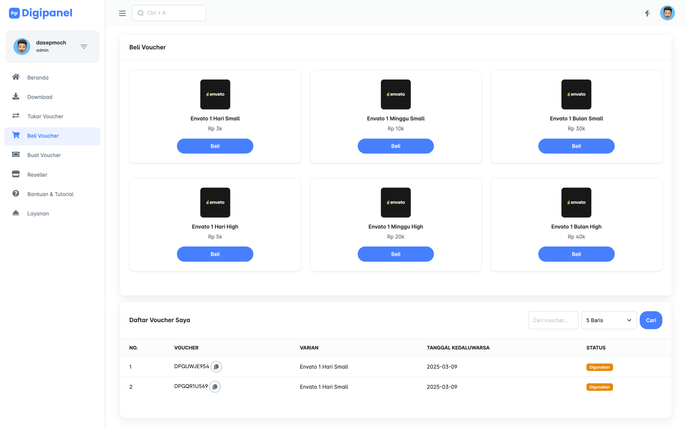This screenshot has height=429, width=687.
Task: Copy voucher code DPGQR1U569
Action: (215, 386)
